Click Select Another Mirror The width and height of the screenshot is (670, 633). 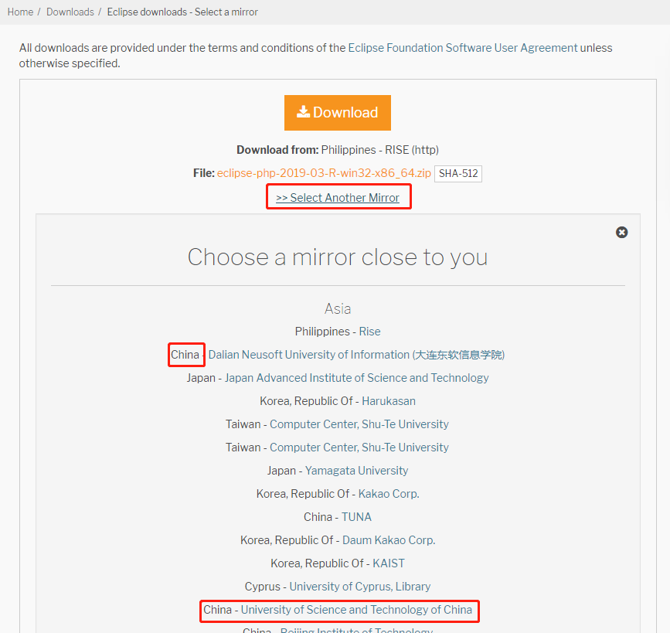pos(338,196)
